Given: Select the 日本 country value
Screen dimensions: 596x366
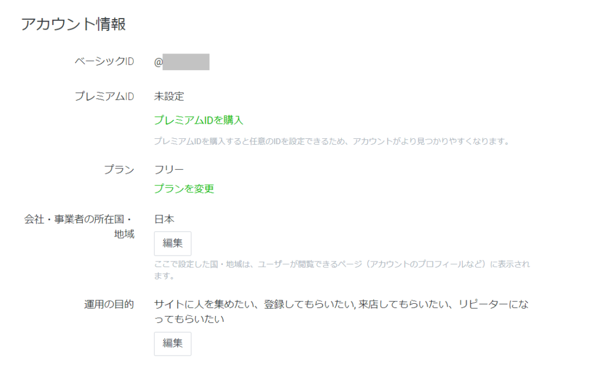Looking at the screenshot, I should tap(165, 220).
